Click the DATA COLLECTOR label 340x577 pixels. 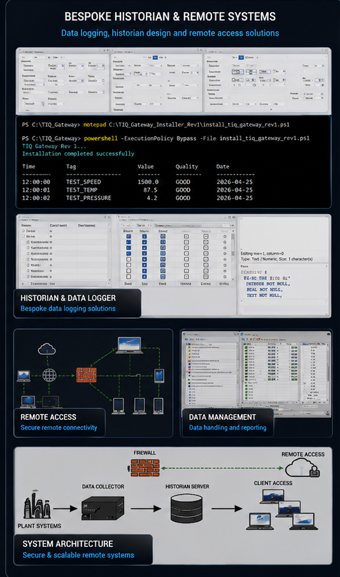103,487
